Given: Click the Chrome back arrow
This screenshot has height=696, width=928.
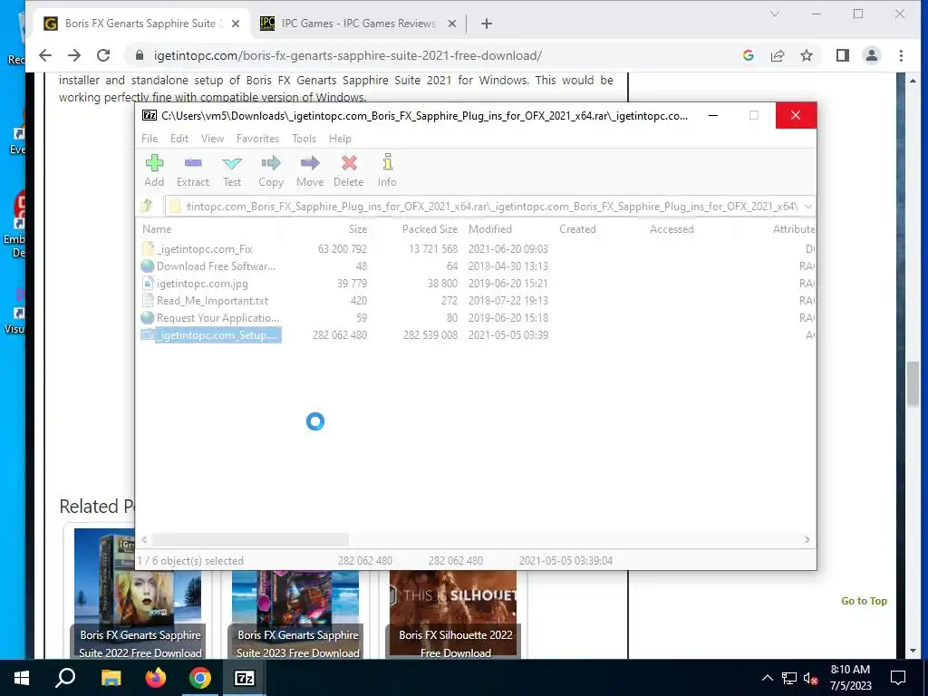Looking at the screenshot, I should coord(45,55).
